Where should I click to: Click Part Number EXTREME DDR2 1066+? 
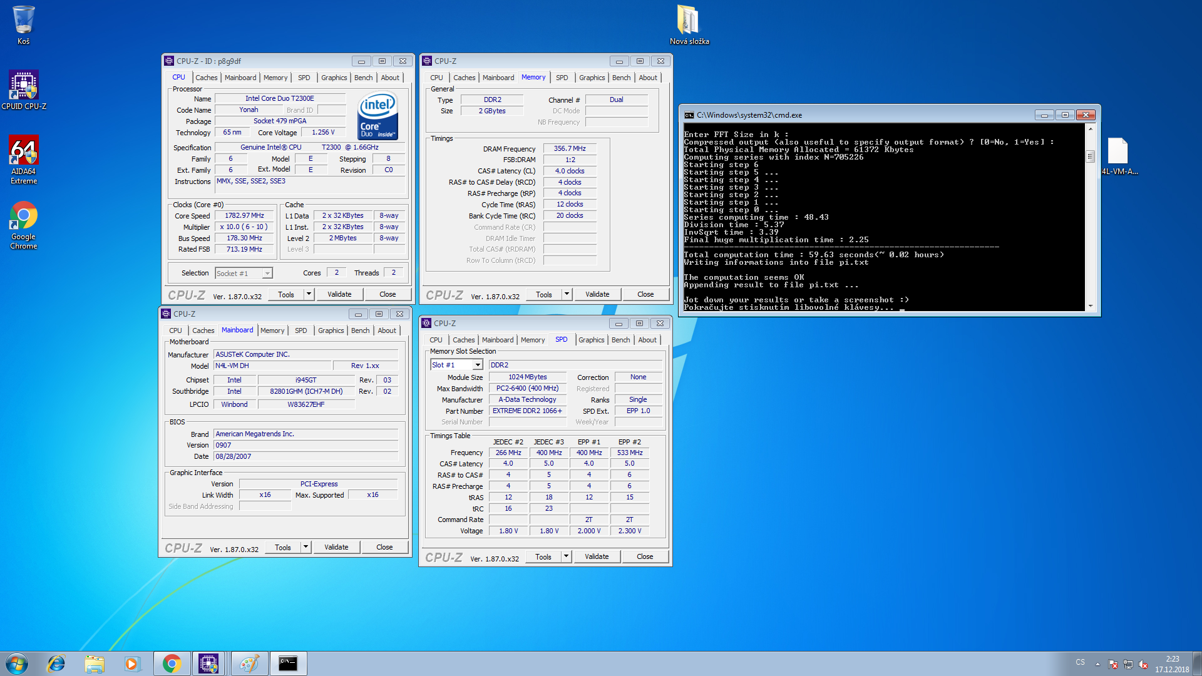(527, 411)
